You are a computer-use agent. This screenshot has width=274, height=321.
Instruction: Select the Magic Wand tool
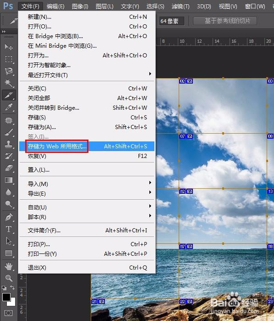tap(9, 83)
